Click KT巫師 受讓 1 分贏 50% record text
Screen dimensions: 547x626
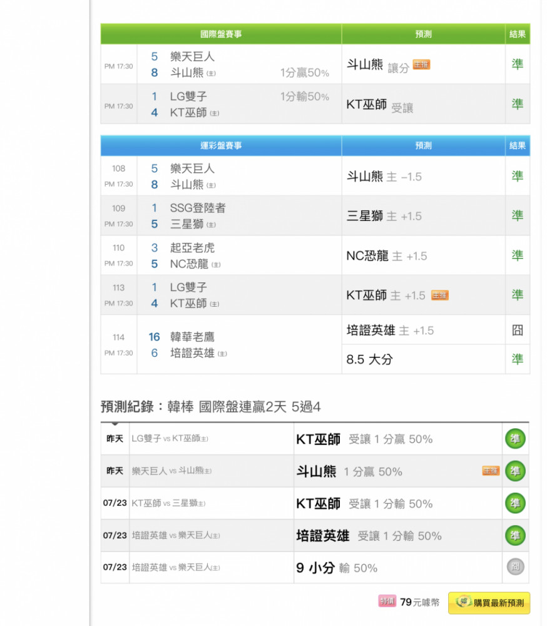click(x=364, y=439)
